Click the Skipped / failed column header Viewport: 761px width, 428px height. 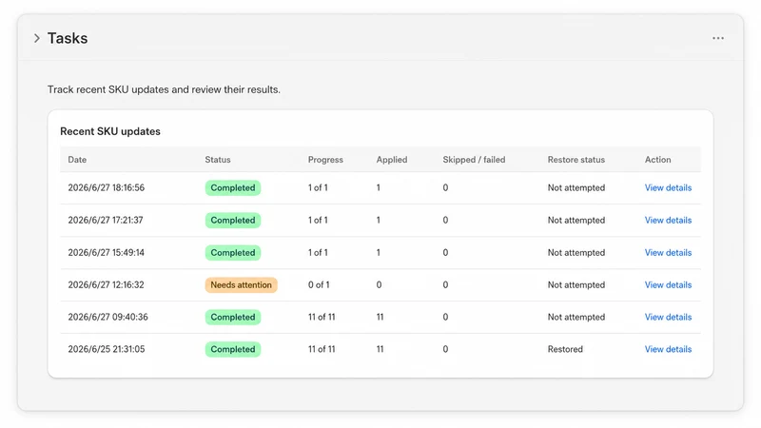coord(474,160)
